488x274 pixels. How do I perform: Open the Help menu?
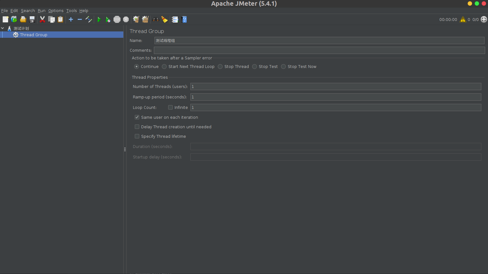84,10
